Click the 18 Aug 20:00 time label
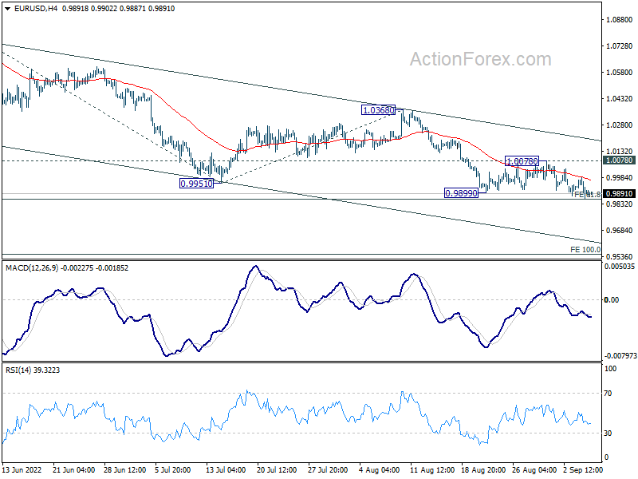638x479 pixels. [483, 470]
